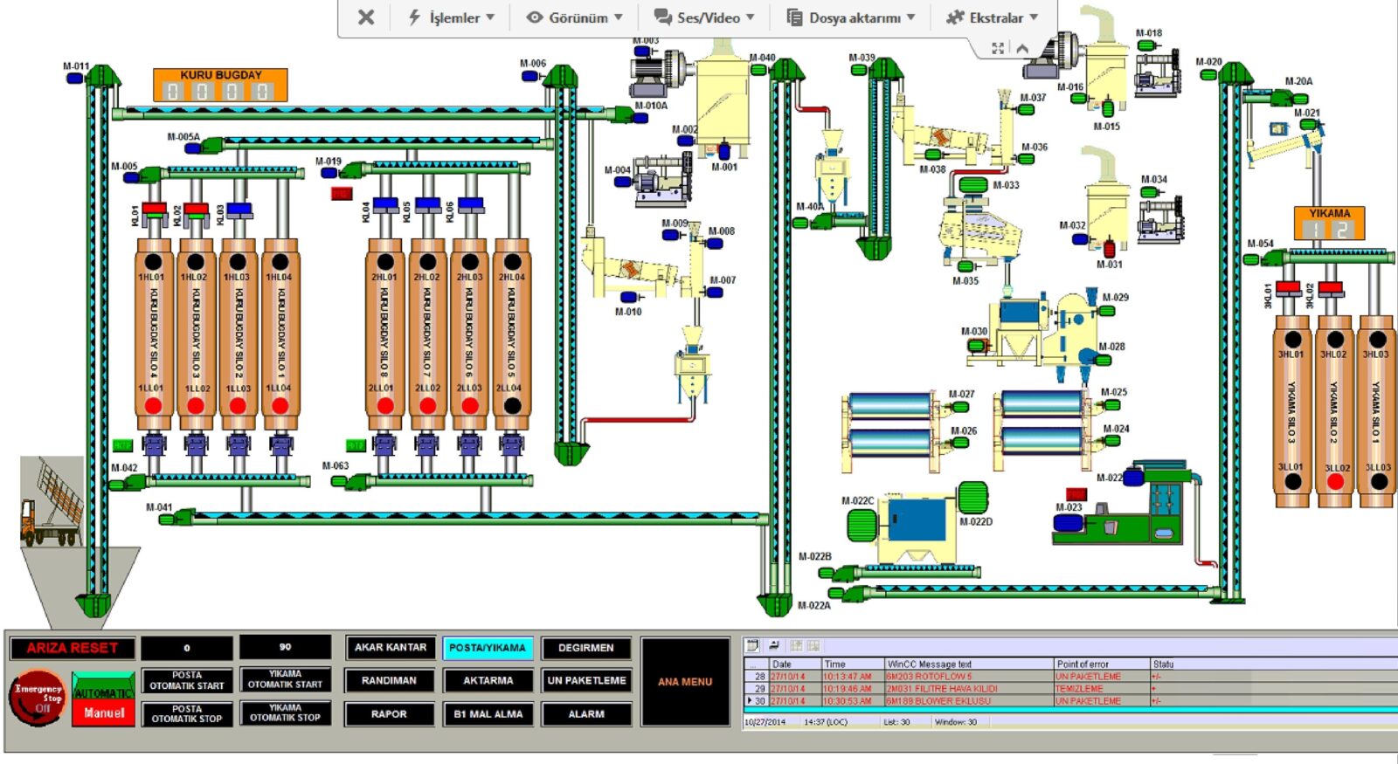Screen dimensions: 1398x764
Task: Click the Emergency Stop round button
Action: 38,697
